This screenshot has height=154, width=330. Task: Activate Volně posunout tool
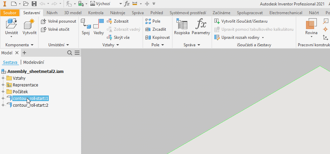pyautogui.click(x=58, y=21)
